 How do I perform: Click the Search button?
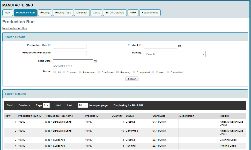pyautogui.click(x=132, y=79)
